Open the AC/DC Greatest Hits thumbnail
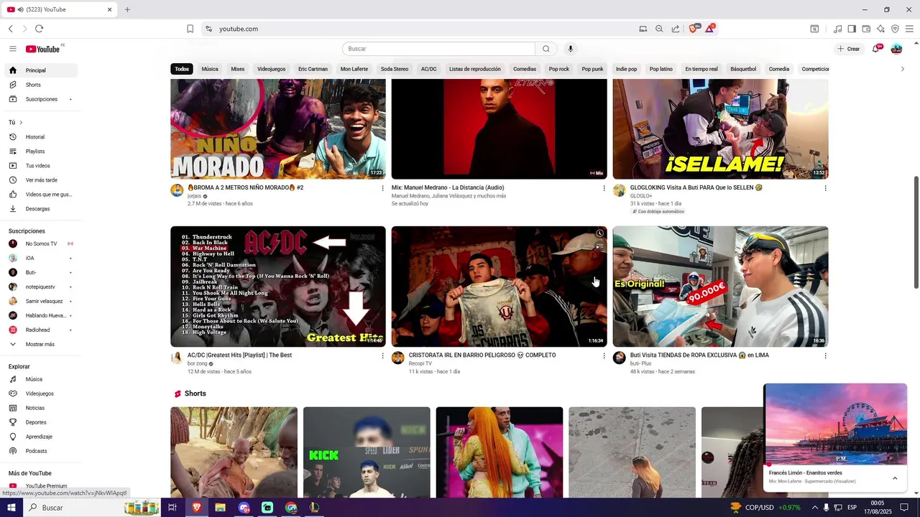 (x=278, y=287)
